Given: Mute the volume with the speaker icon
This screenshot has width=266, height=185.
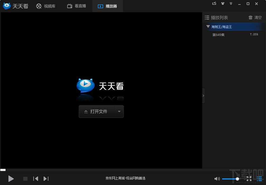Looking at the screenshot, I should (217, 179).
